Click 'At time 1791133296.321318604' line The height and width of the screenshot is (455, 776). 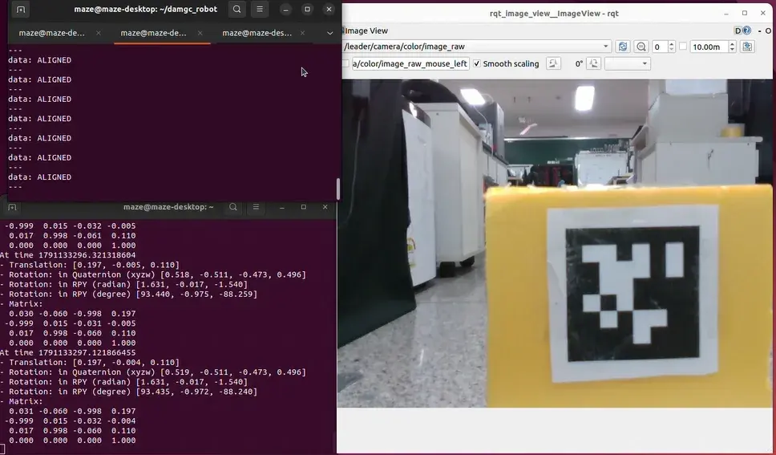pos(68,254)
